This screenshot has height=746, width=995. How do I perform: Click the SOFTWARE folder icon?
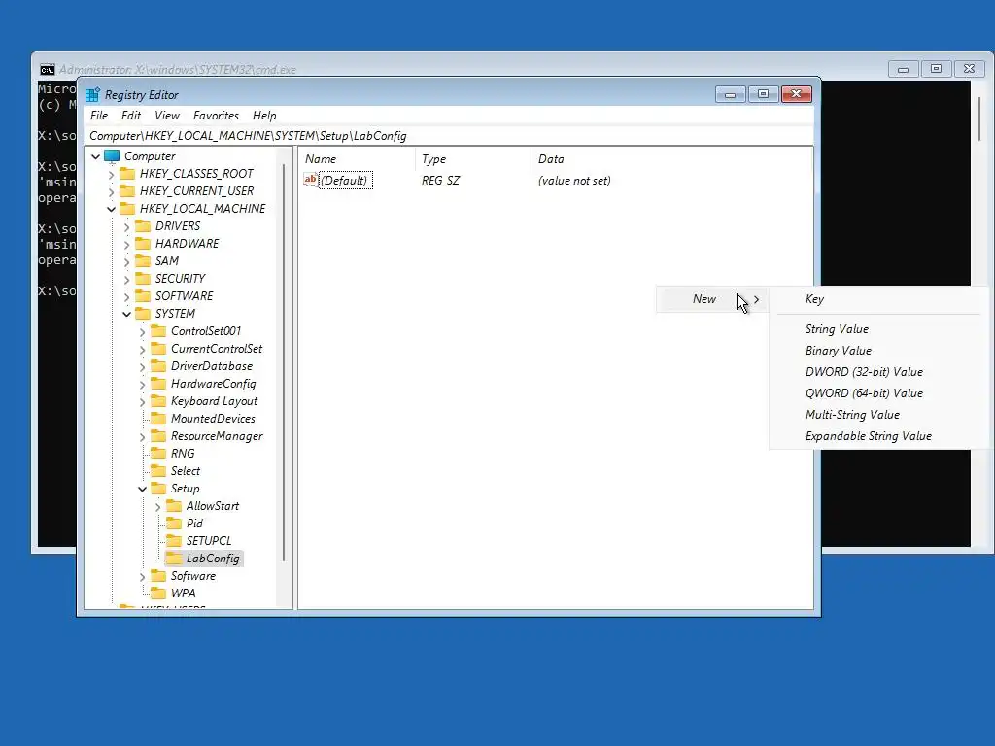[x=144, y=295]
